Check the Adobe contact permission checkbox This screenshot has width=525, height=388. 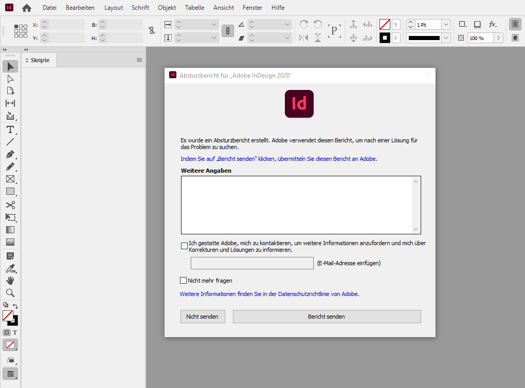tap(184, 246)
